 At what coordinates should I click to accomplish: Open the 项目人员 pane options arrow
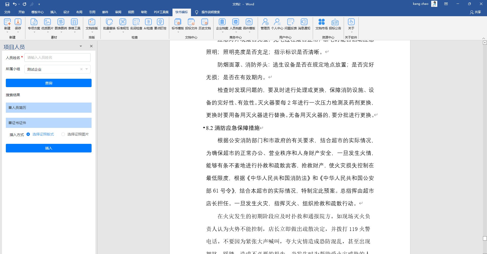pyautogui.click(x=81, y=46)
